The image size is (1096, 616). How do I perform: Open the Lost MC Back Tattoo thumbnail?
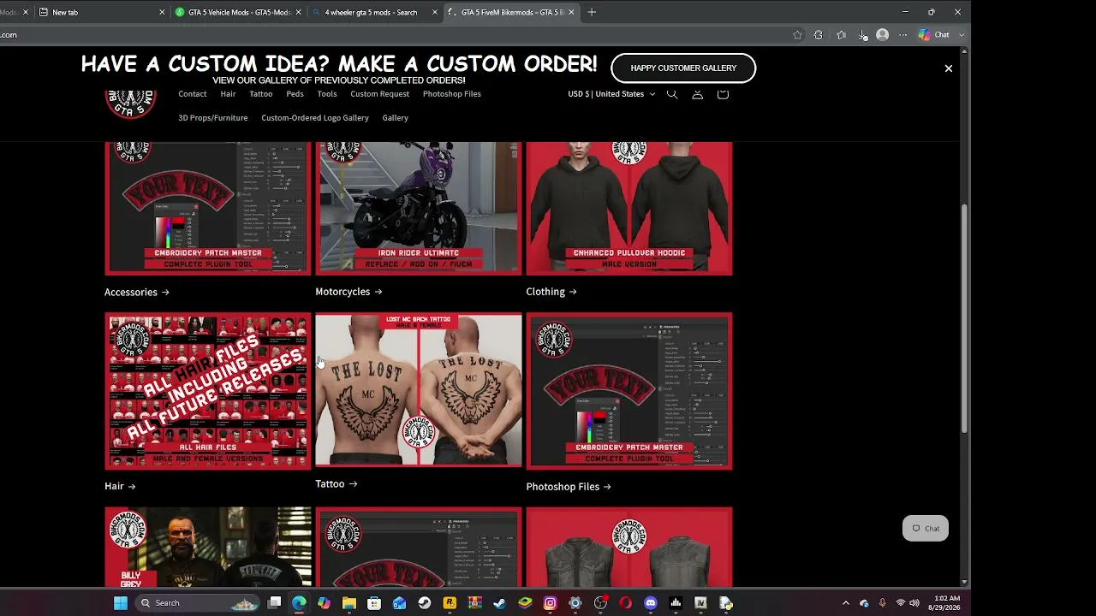(419, 390)
